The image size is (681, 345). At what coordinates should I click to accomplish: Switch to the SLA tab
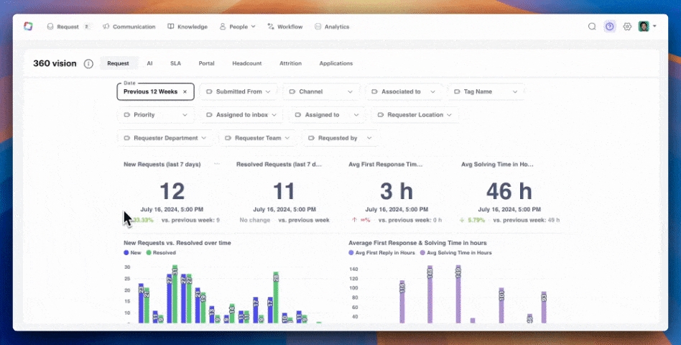(175, 64)
